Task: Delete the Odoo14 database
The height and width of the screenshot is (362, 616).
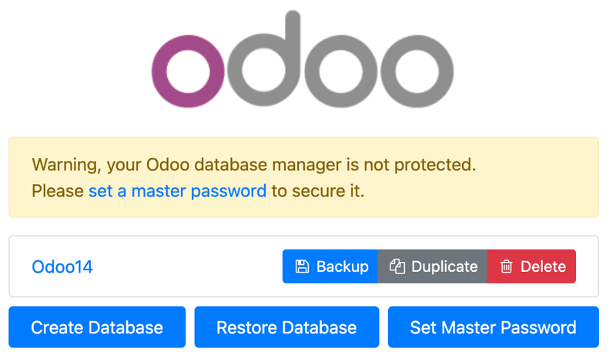Action: click(531, 266)
